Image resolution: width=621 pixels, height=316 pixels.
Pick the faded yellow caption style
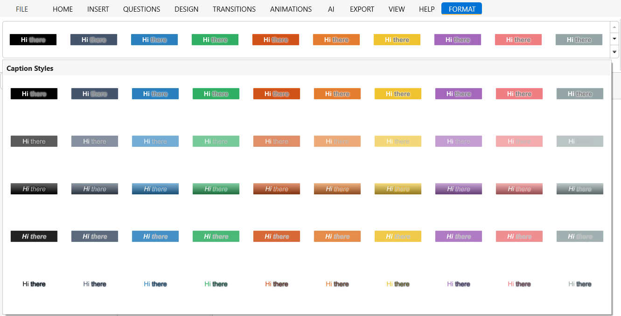(398, 141)
